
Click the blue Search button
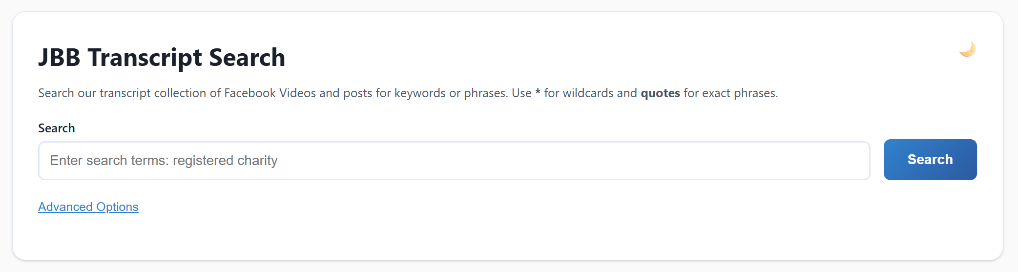[x=930, y=160]
